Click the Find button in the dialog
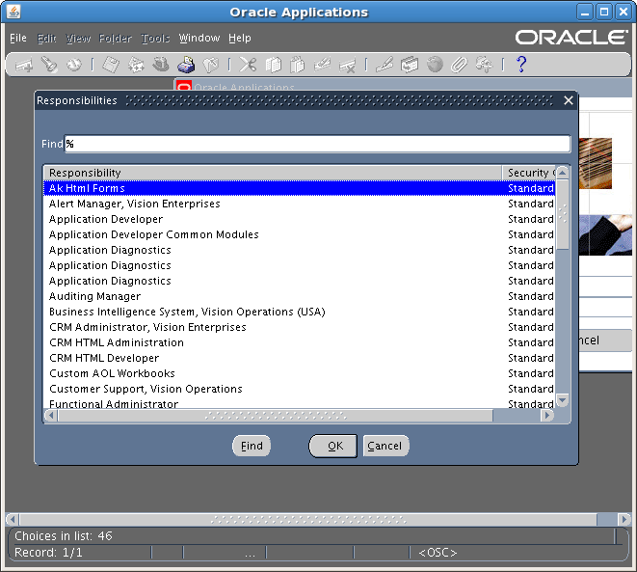 tap(252, 446)
